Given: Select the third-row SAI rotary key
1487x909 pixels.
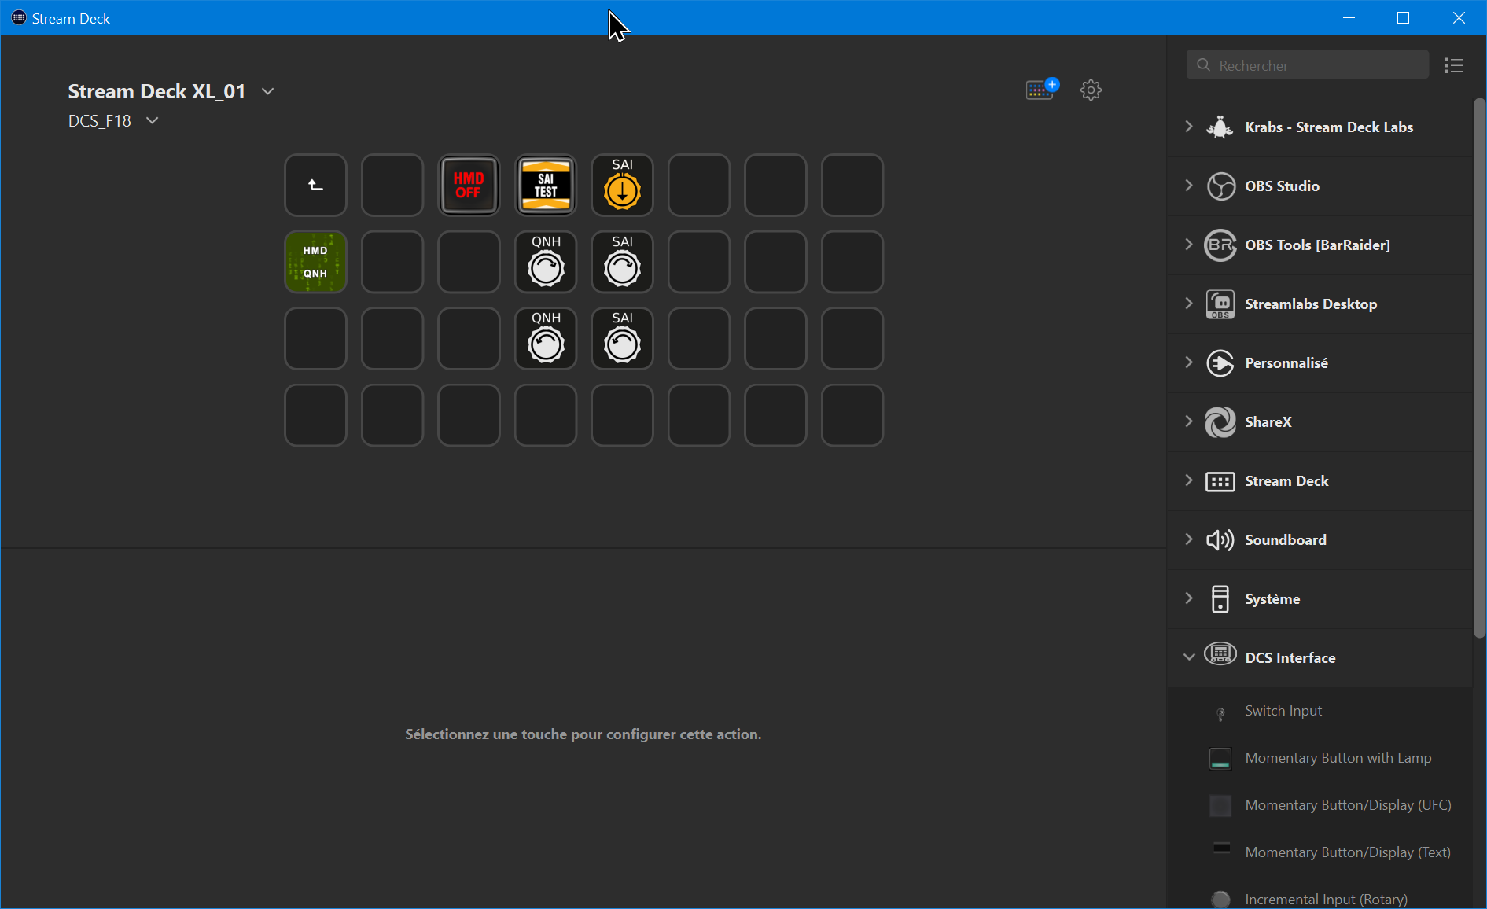Looking at the screenshot, I should 622,339.
